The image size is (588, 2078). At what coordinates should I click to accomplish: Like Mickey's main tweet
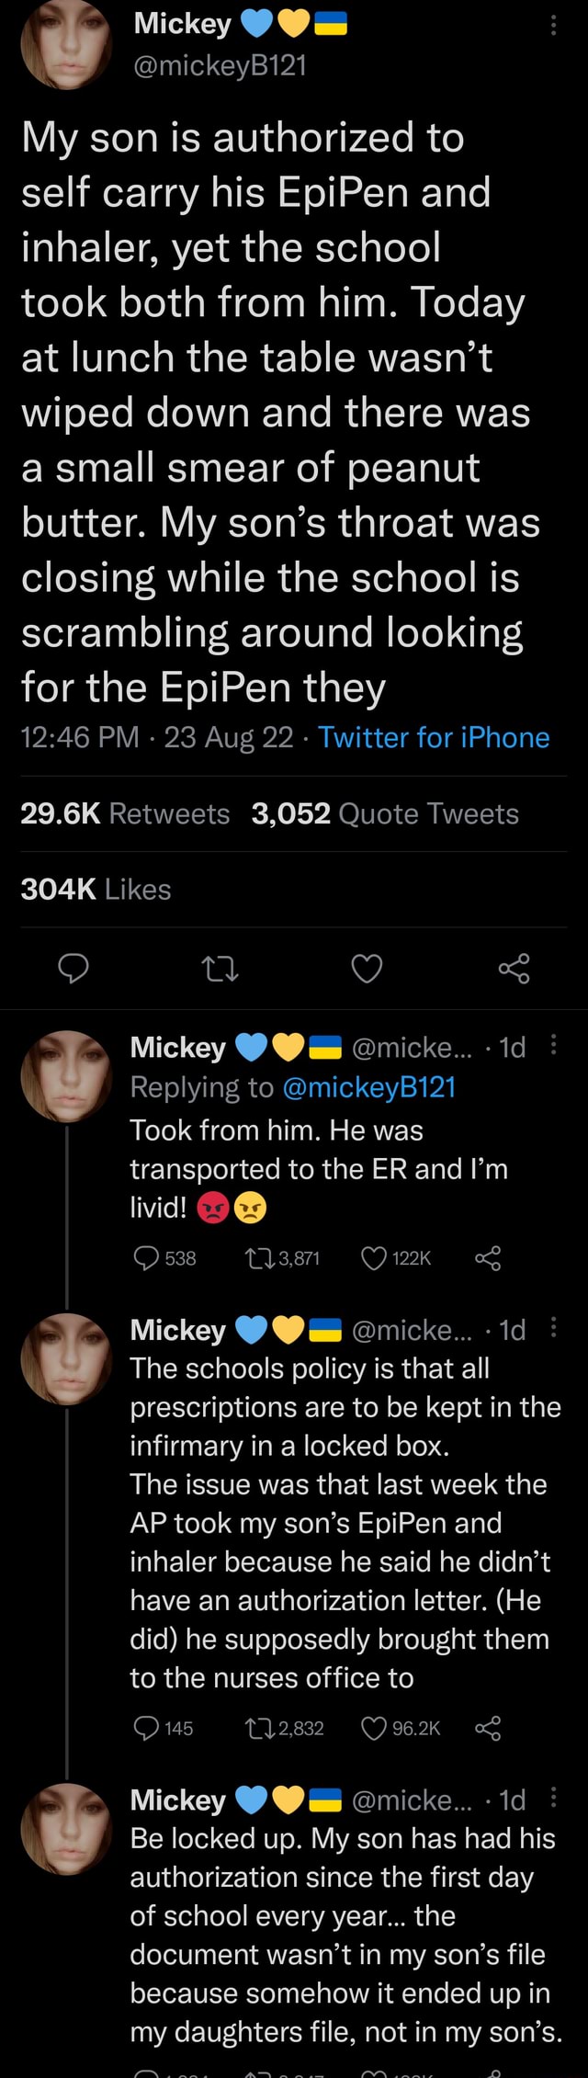pos(367,968)
